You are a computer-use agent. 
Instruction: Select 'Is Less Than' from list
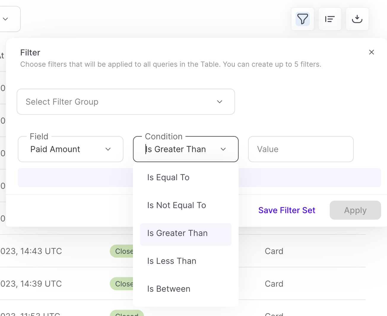172,261
